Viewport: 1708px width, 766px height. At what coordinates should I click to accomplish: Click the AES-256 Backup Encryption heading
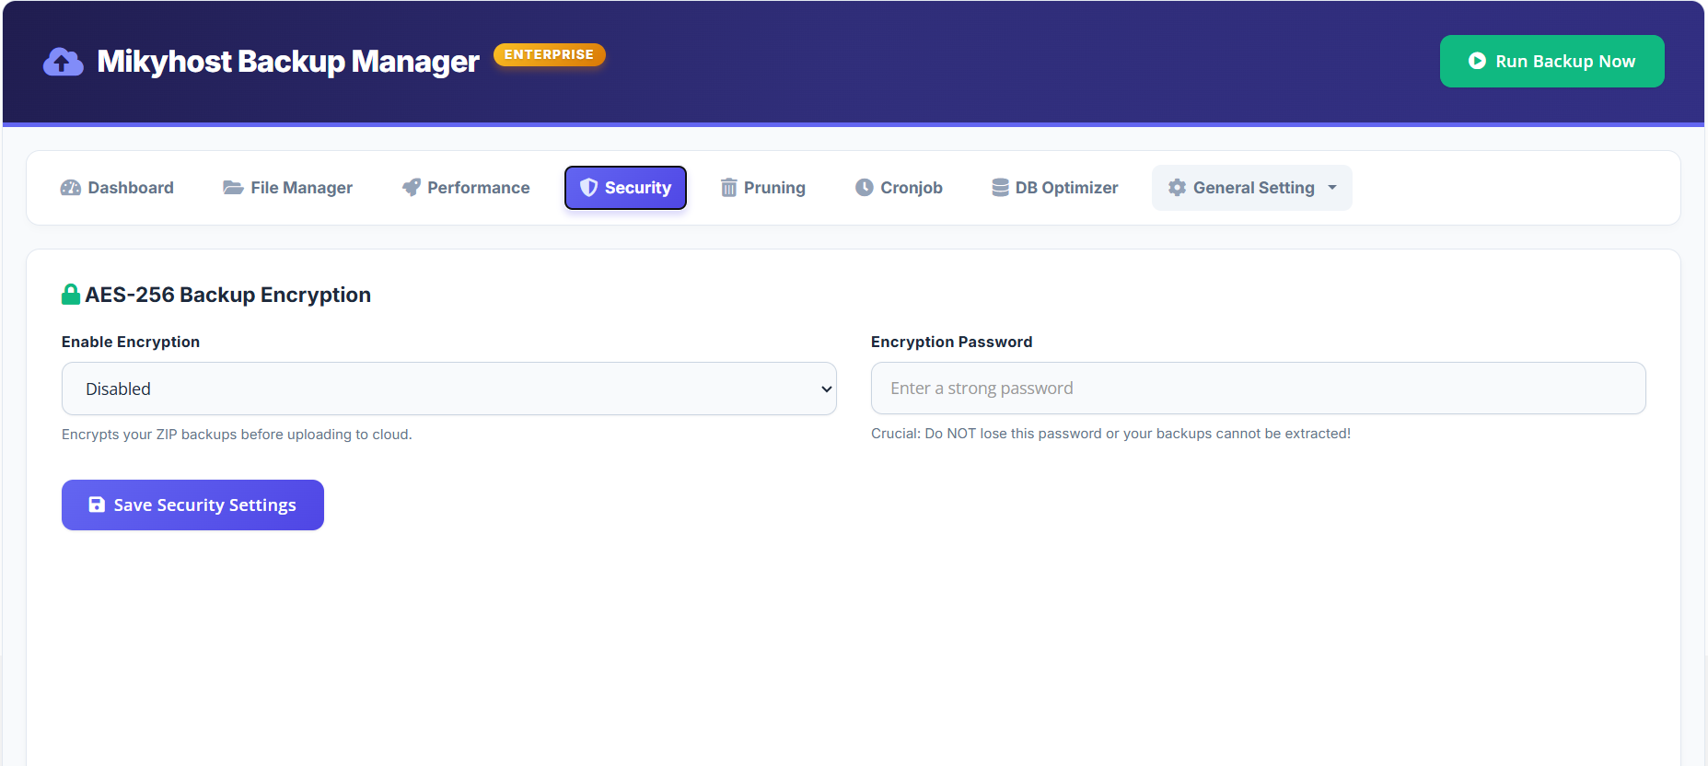point(228,295)
